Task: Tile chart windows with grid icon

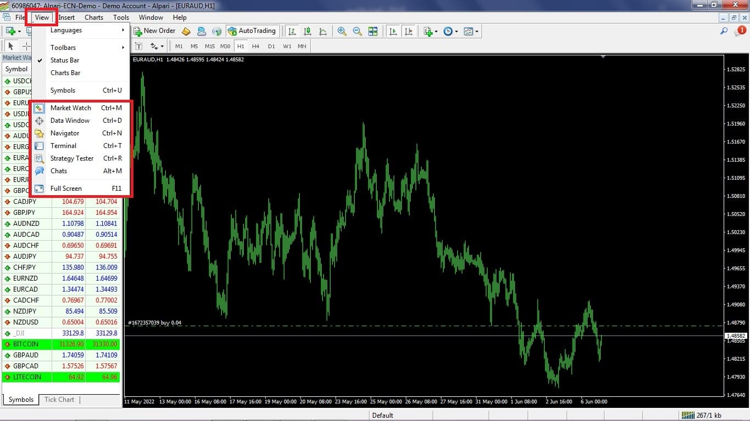Action: point(373,31)
